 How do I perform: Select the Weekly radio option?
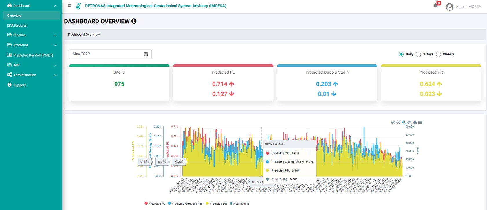click(438, 54)
